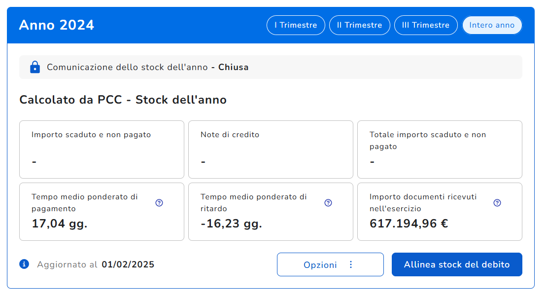Viewport: 547px width, 300px height.
Task: Click the Importo scaduto e non pagato card
Action: [x=102, y=149]
